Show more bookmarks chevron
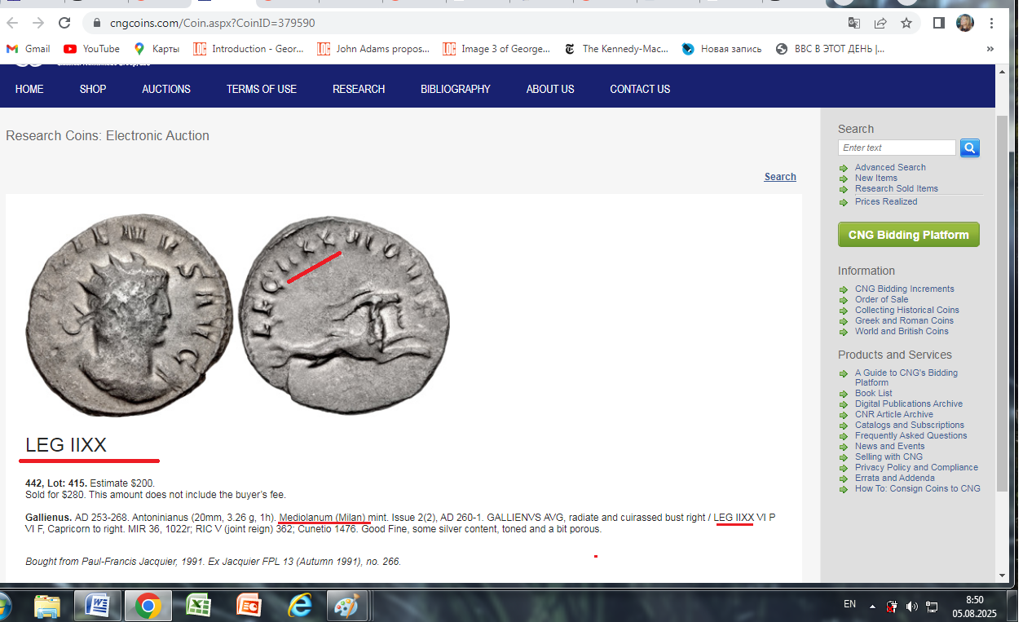This screenshot has width=1023, height=622. click(990, 49)
